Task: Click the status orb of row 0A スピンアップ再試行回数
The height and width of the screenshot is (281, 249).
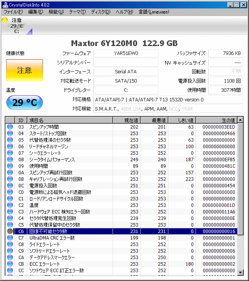Action: [10, 172]
